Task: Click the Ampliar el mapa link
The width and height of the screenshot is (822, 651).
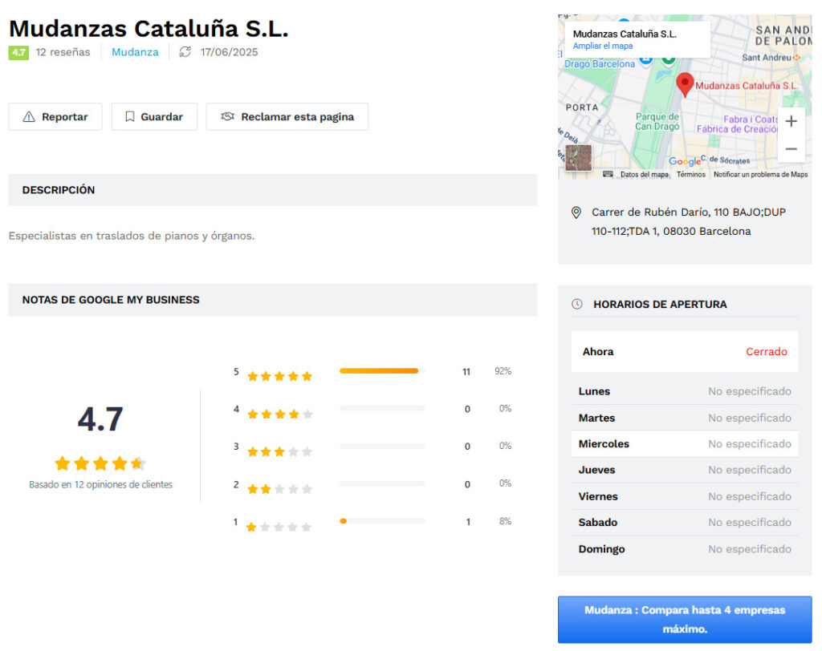Action: coord(602,46)
